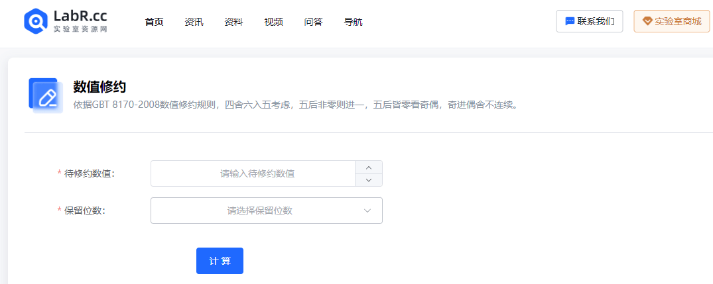
Task: Click the 保留位数 dropdown chevron arrow
Action: 368,211
